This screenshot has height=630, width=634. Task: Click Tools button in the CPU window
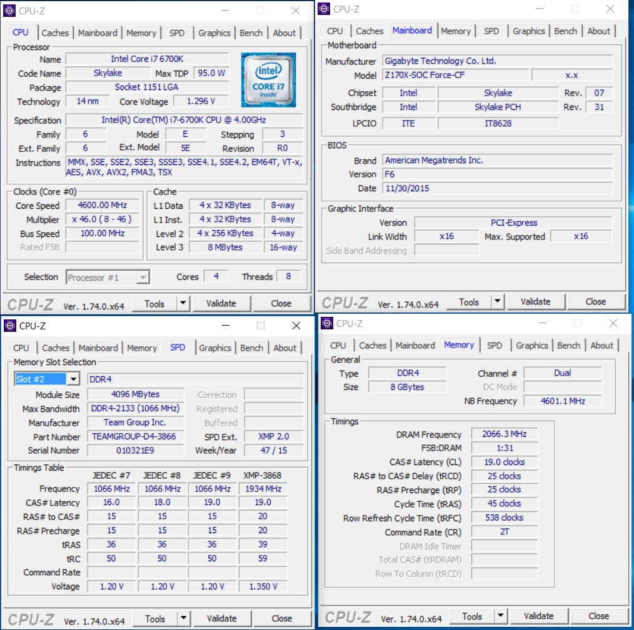pyautogui.click(x=154, y=304)
